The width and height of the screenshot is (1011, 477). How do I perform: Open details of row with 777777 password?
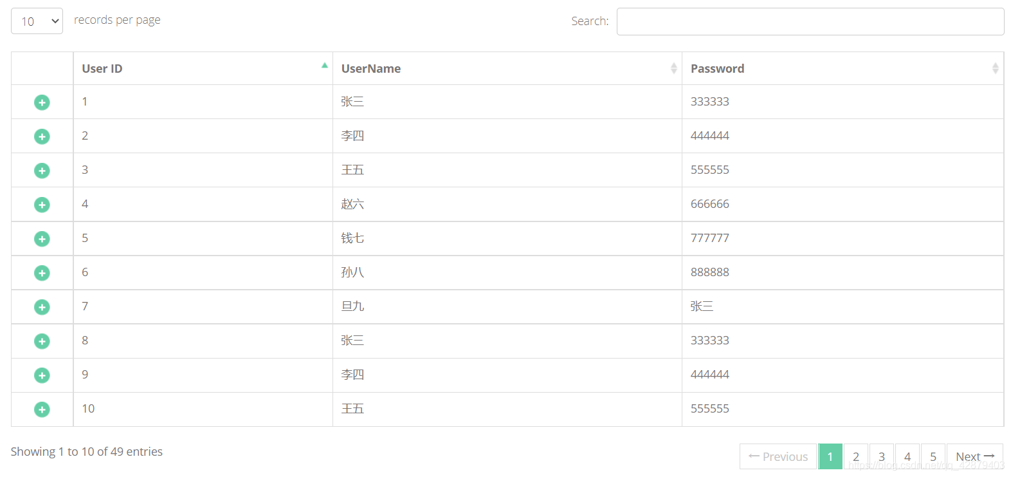(42, 239)
